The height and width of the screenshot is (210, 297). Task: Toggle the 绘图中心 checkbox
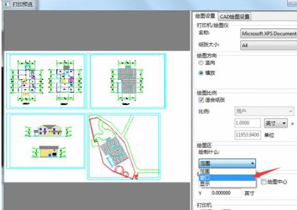pos(263,182)
